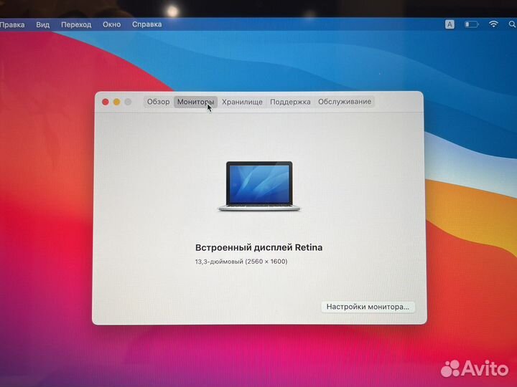The height and width of the screenshot is (387, 517).
Task: Show the Обслуживание tab
Action: tap(345, 102)
